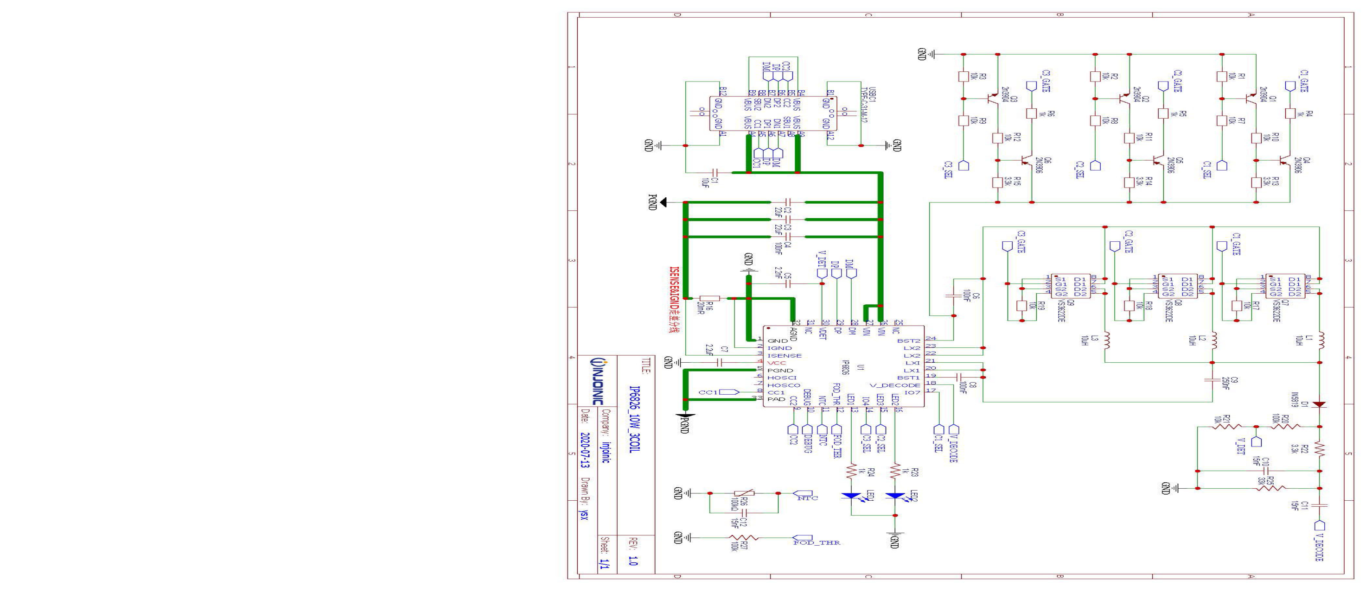This screenshot has width=1372, height=592.
Task: Click the R22 3.3k resistor
Action: [x=1321, y=449]
